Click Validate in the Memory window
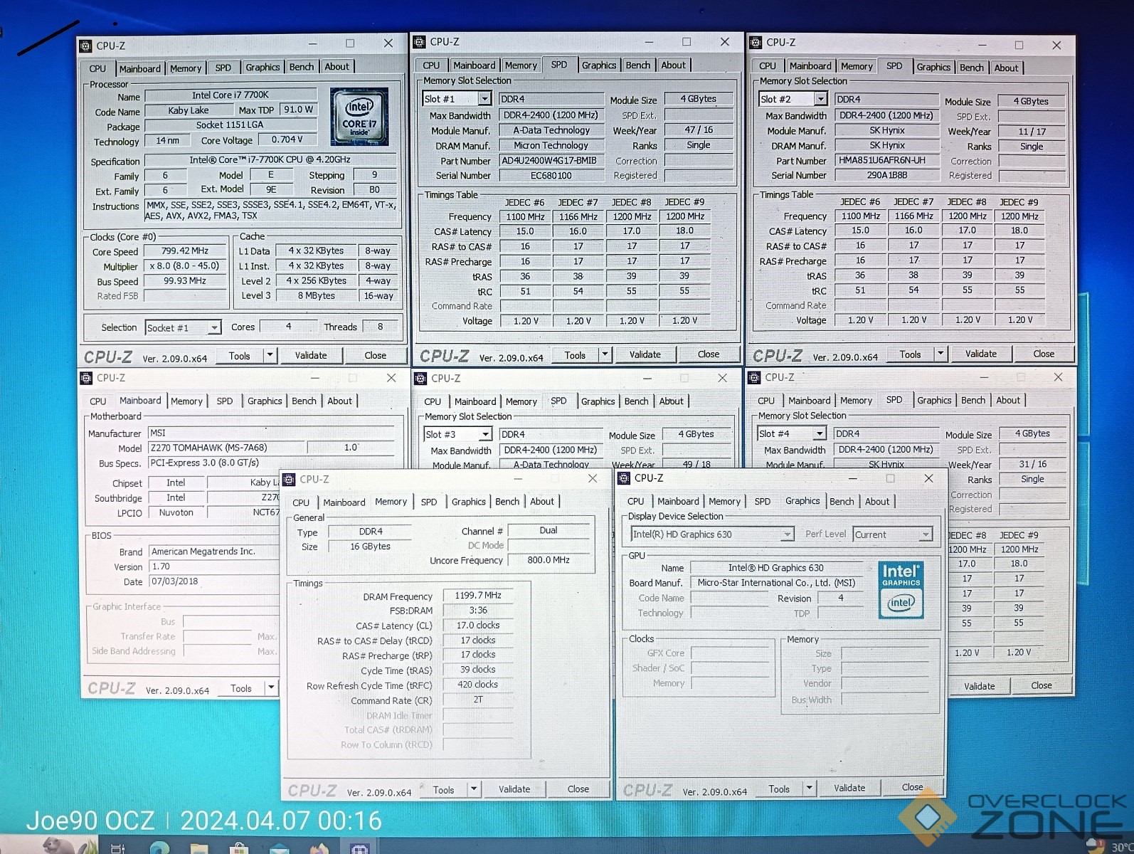 (x=514, y=789)
